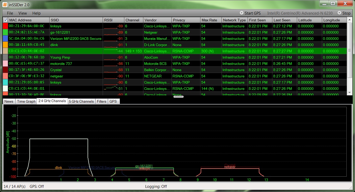Select the Intel Centrino Advanced-N 6230 adapter
The image size is (355, 192).
click(x=300, y=13)
